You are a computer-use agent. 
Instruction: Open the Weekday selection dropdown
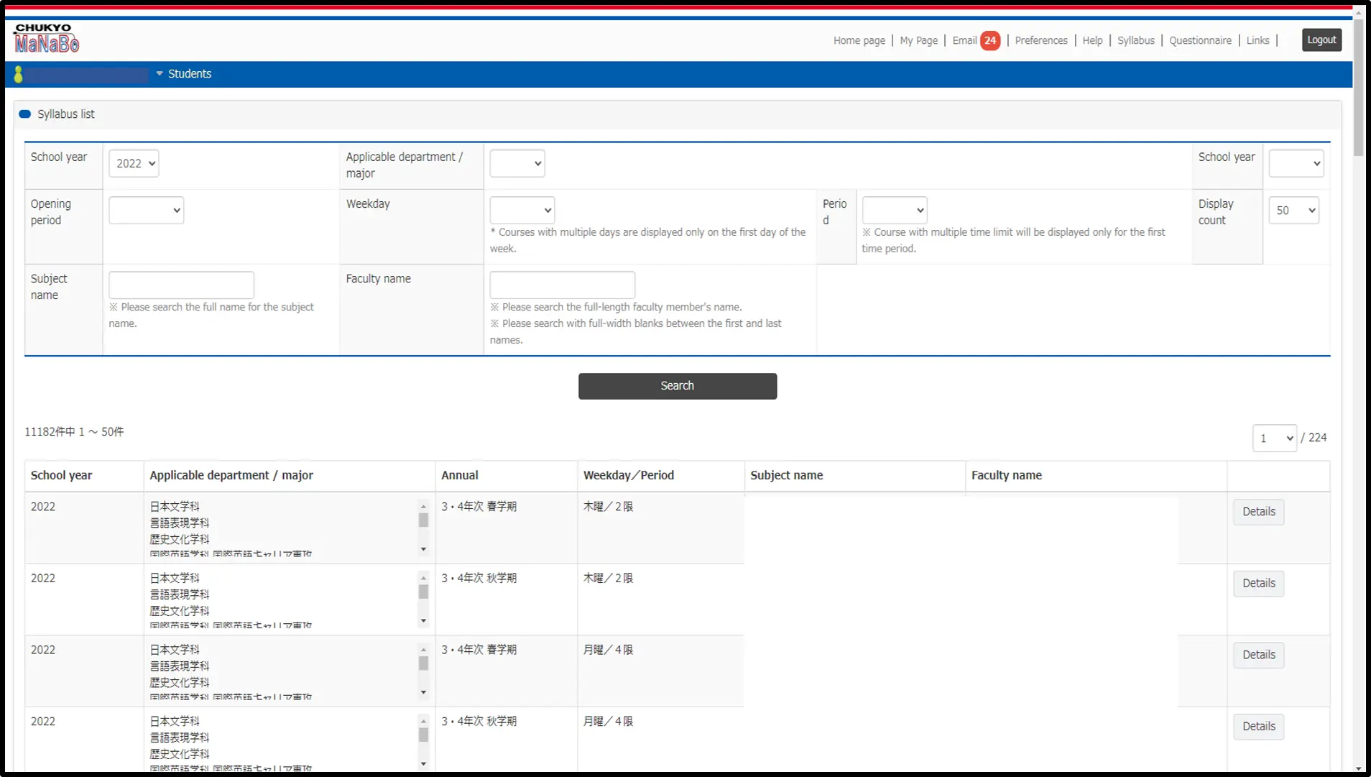(x=522, y=211)
